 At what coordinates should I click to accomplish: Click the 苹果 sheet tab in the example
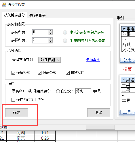tap(127, 112)
